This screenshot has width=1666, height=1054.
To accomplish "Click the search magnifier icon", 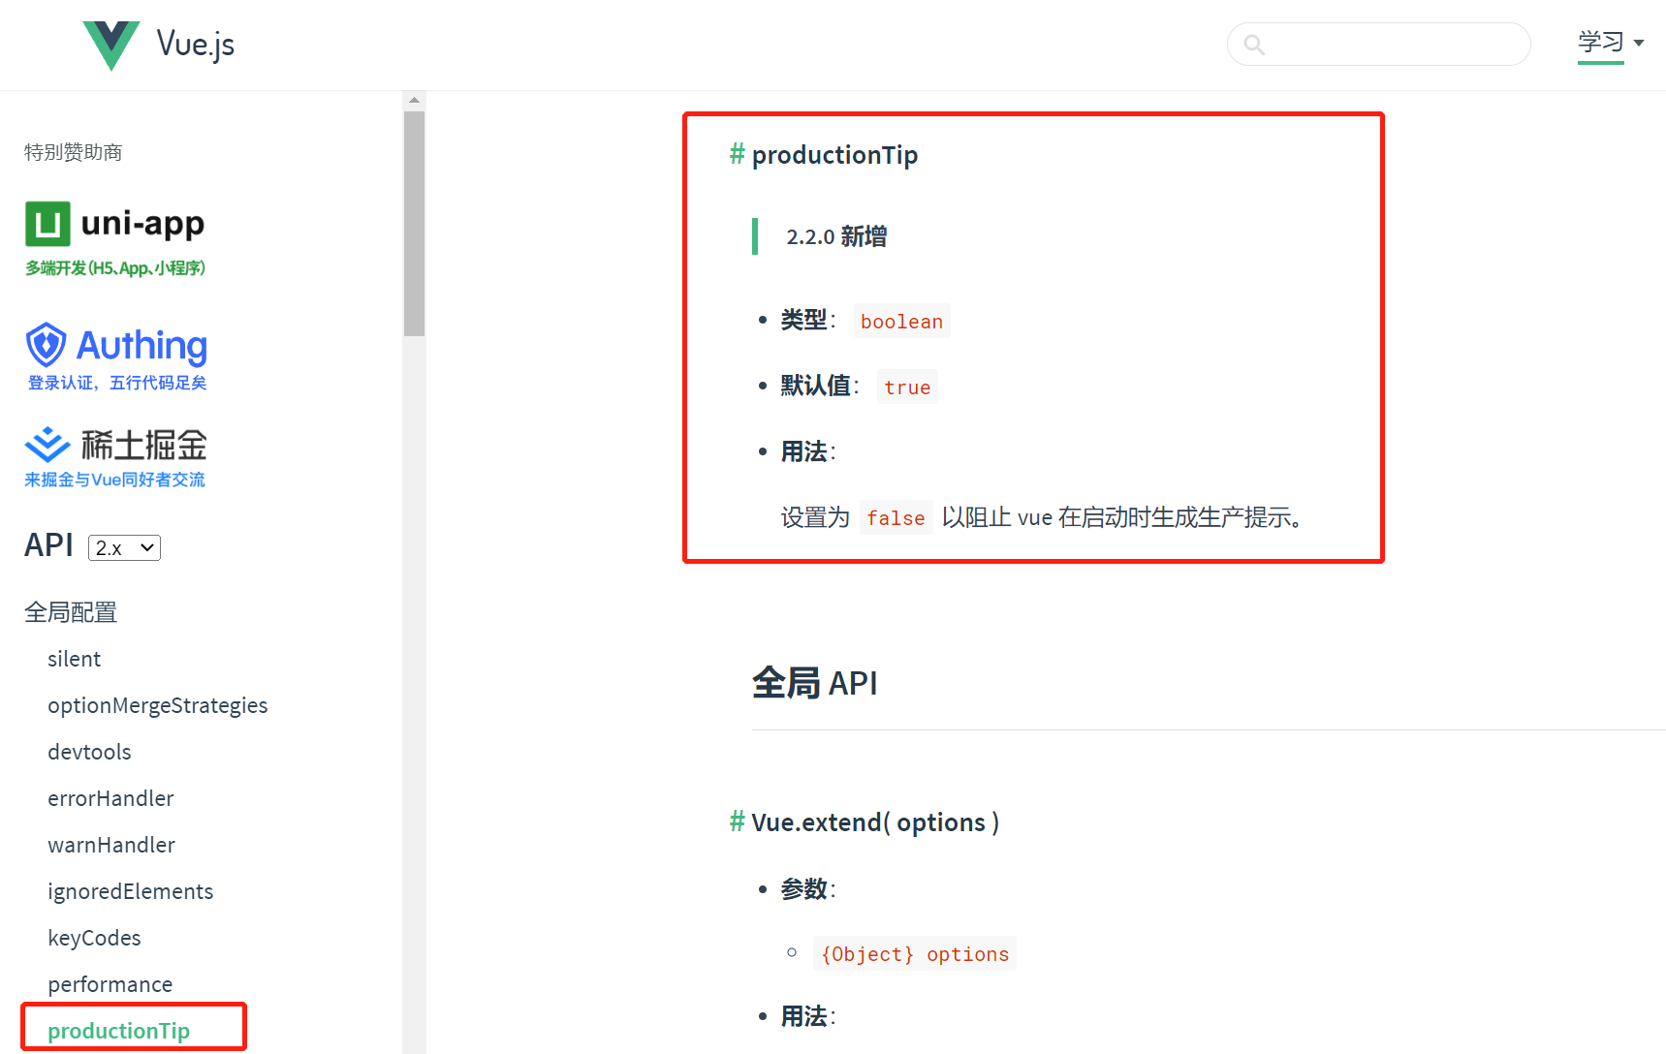I will (1254, 44).
